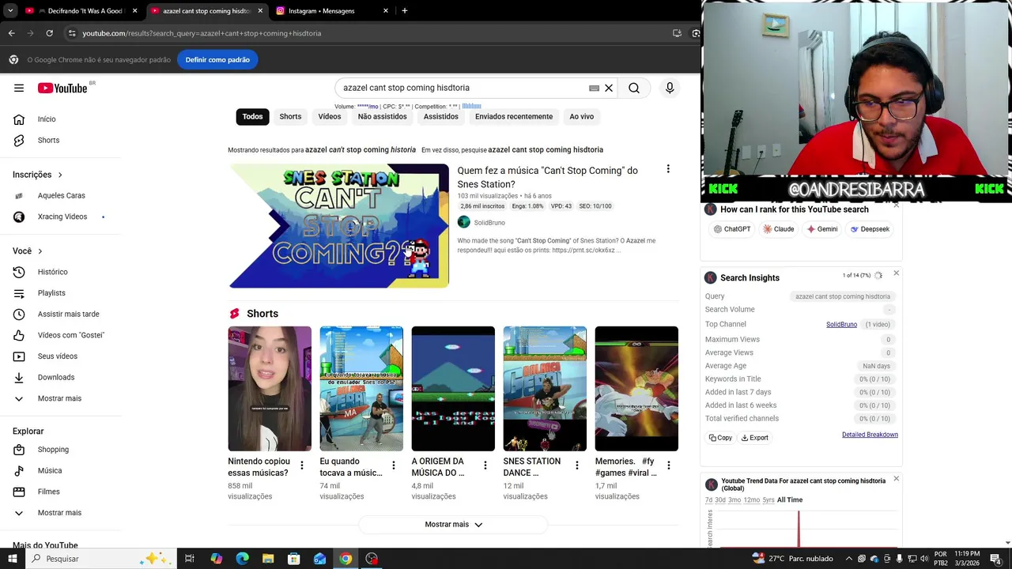
Task: Select the Não assistidos filter chip
Action: click(x=382, y=117)
